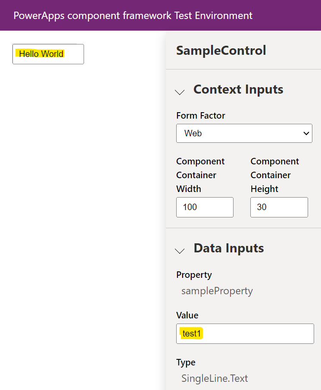Collapse the Data Inputs chevron arrow
321x390 pixels.
tap(180, 250)
